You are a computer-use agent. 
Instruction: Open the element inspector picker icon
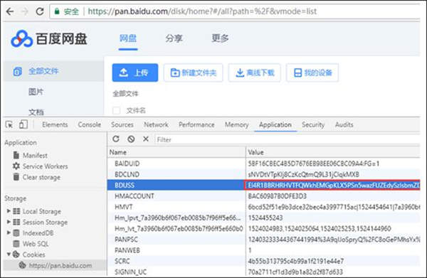(9, 124)
